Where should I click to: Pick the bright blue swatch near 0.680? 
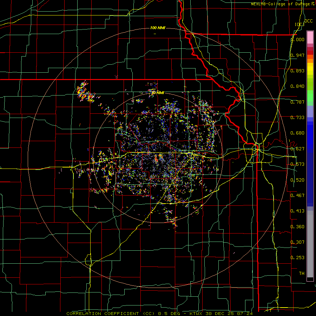[310, 135]
